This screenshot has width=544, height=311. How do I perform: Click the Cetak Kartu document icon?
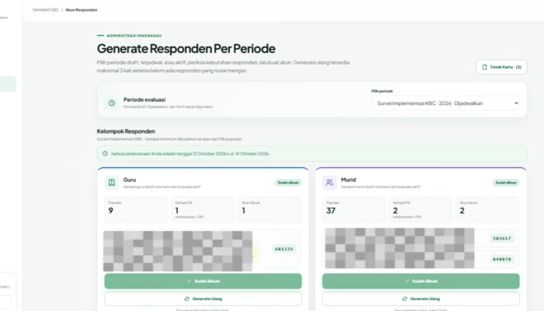(485, 67)
